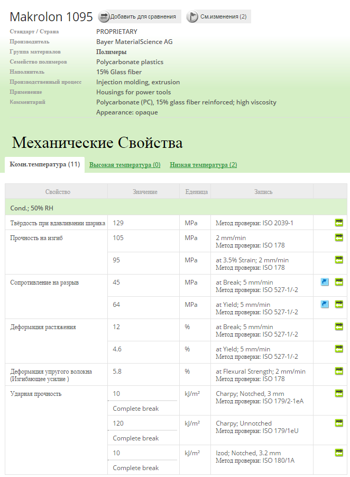Click the compare icon for 64 MPa at Yield

click(339, 304)
